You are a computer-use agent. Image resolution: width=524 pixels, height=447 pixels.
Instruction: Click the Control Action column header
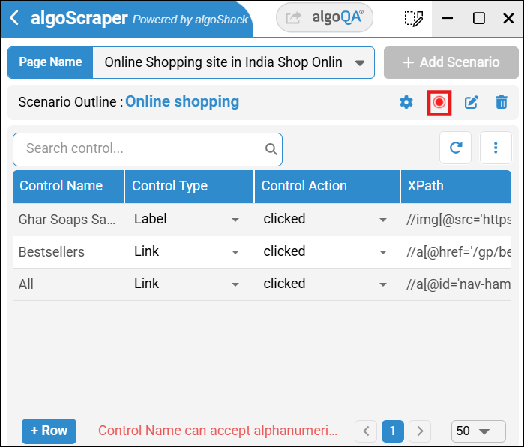click(x=327, y=187)
